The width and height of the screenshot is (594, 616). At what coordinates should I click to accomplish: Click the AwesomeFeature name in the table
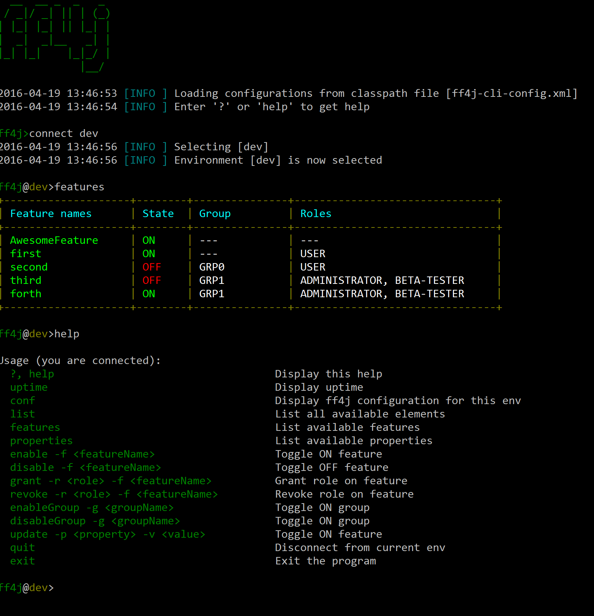click(x=54, y=240)
